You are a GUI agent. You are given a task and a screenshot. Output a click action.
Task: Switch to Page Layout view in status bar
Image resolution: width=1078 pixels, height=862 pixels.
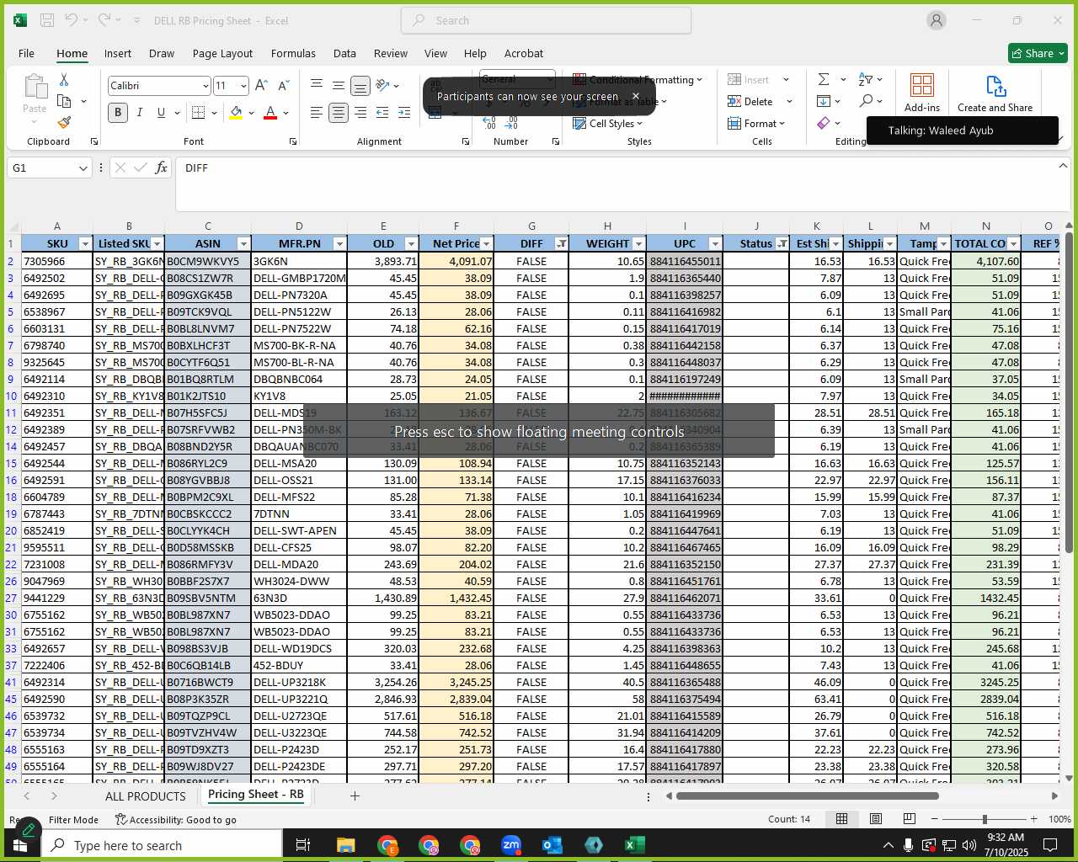876,819
